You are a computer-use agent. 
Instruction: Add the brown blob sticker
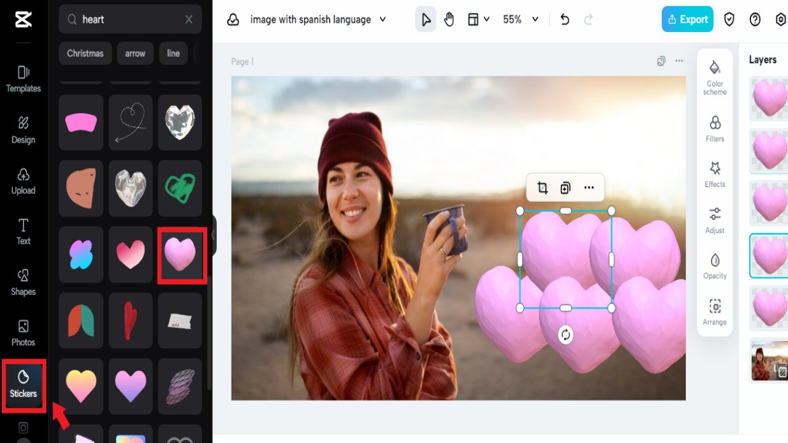coord(81,188)
